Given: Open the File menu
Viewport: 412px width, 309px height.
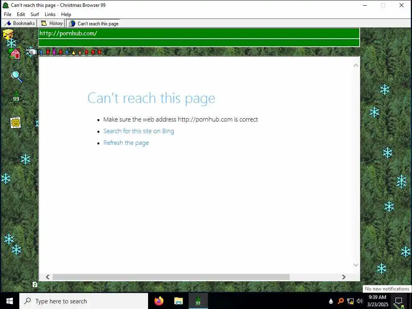Looking at the screenshot, I should click(8, 14).
